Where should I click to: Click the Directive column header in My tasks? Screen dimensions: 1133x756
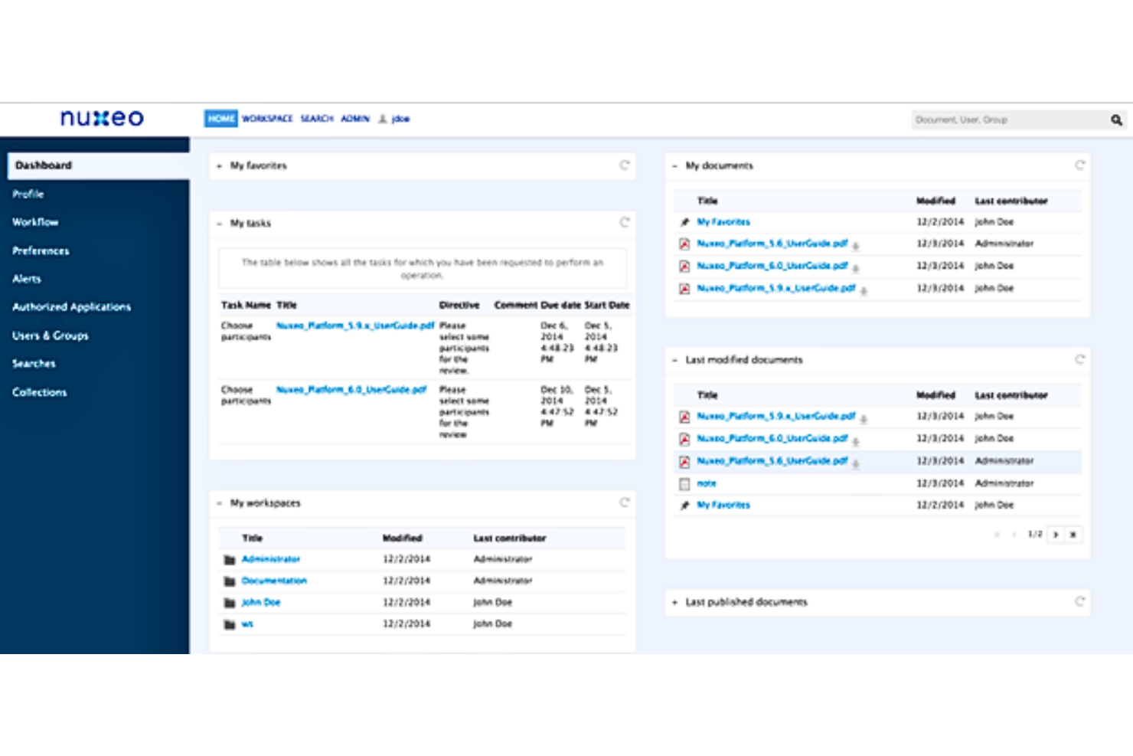tap(459, 305)
